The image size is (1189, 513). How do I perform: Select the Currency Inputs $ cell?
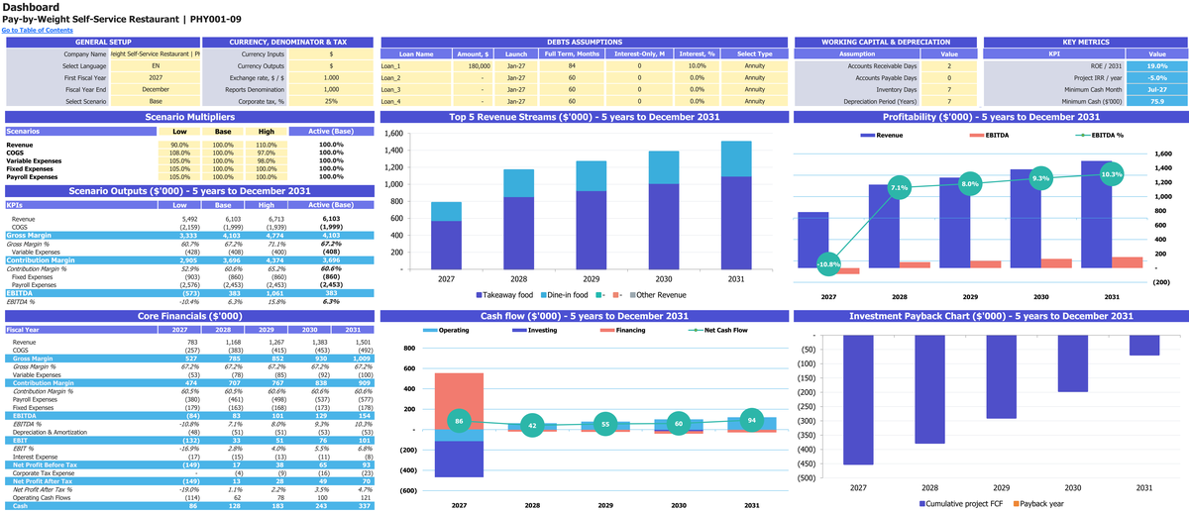[x=331, y=53]
